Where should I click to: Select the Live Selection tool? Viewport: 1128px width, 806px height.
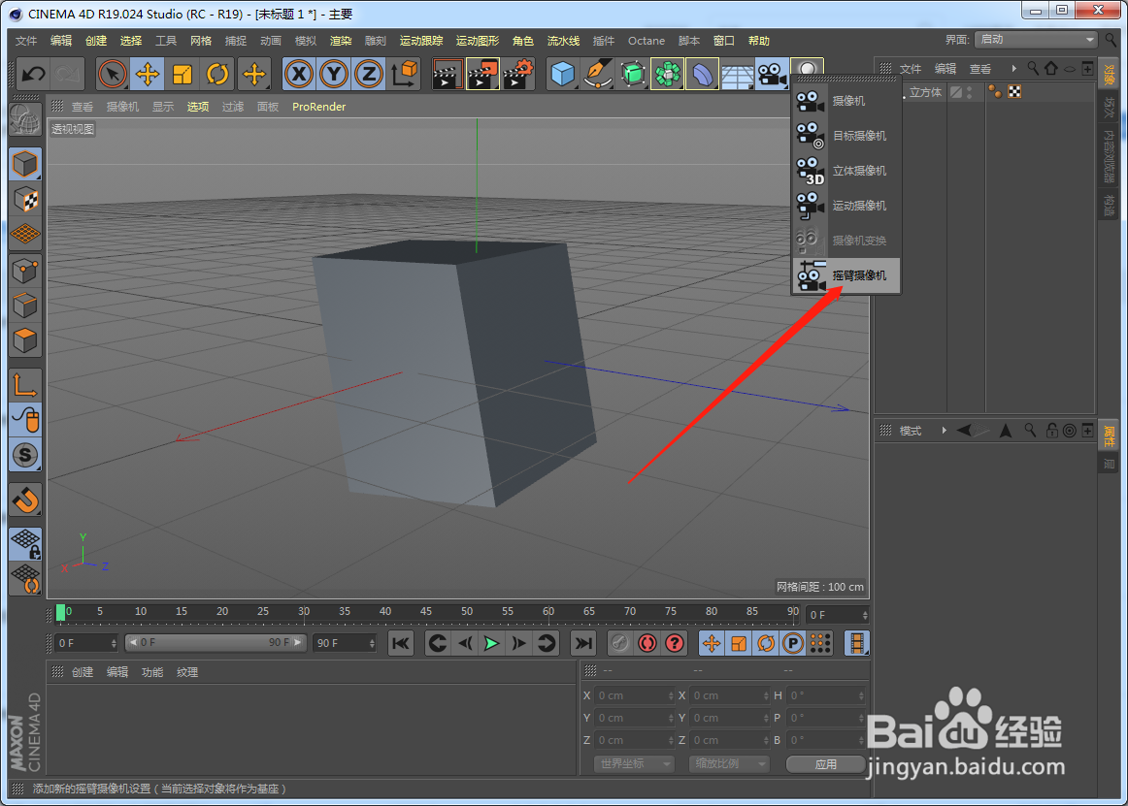pyautogui.click(x=113, y=74)
